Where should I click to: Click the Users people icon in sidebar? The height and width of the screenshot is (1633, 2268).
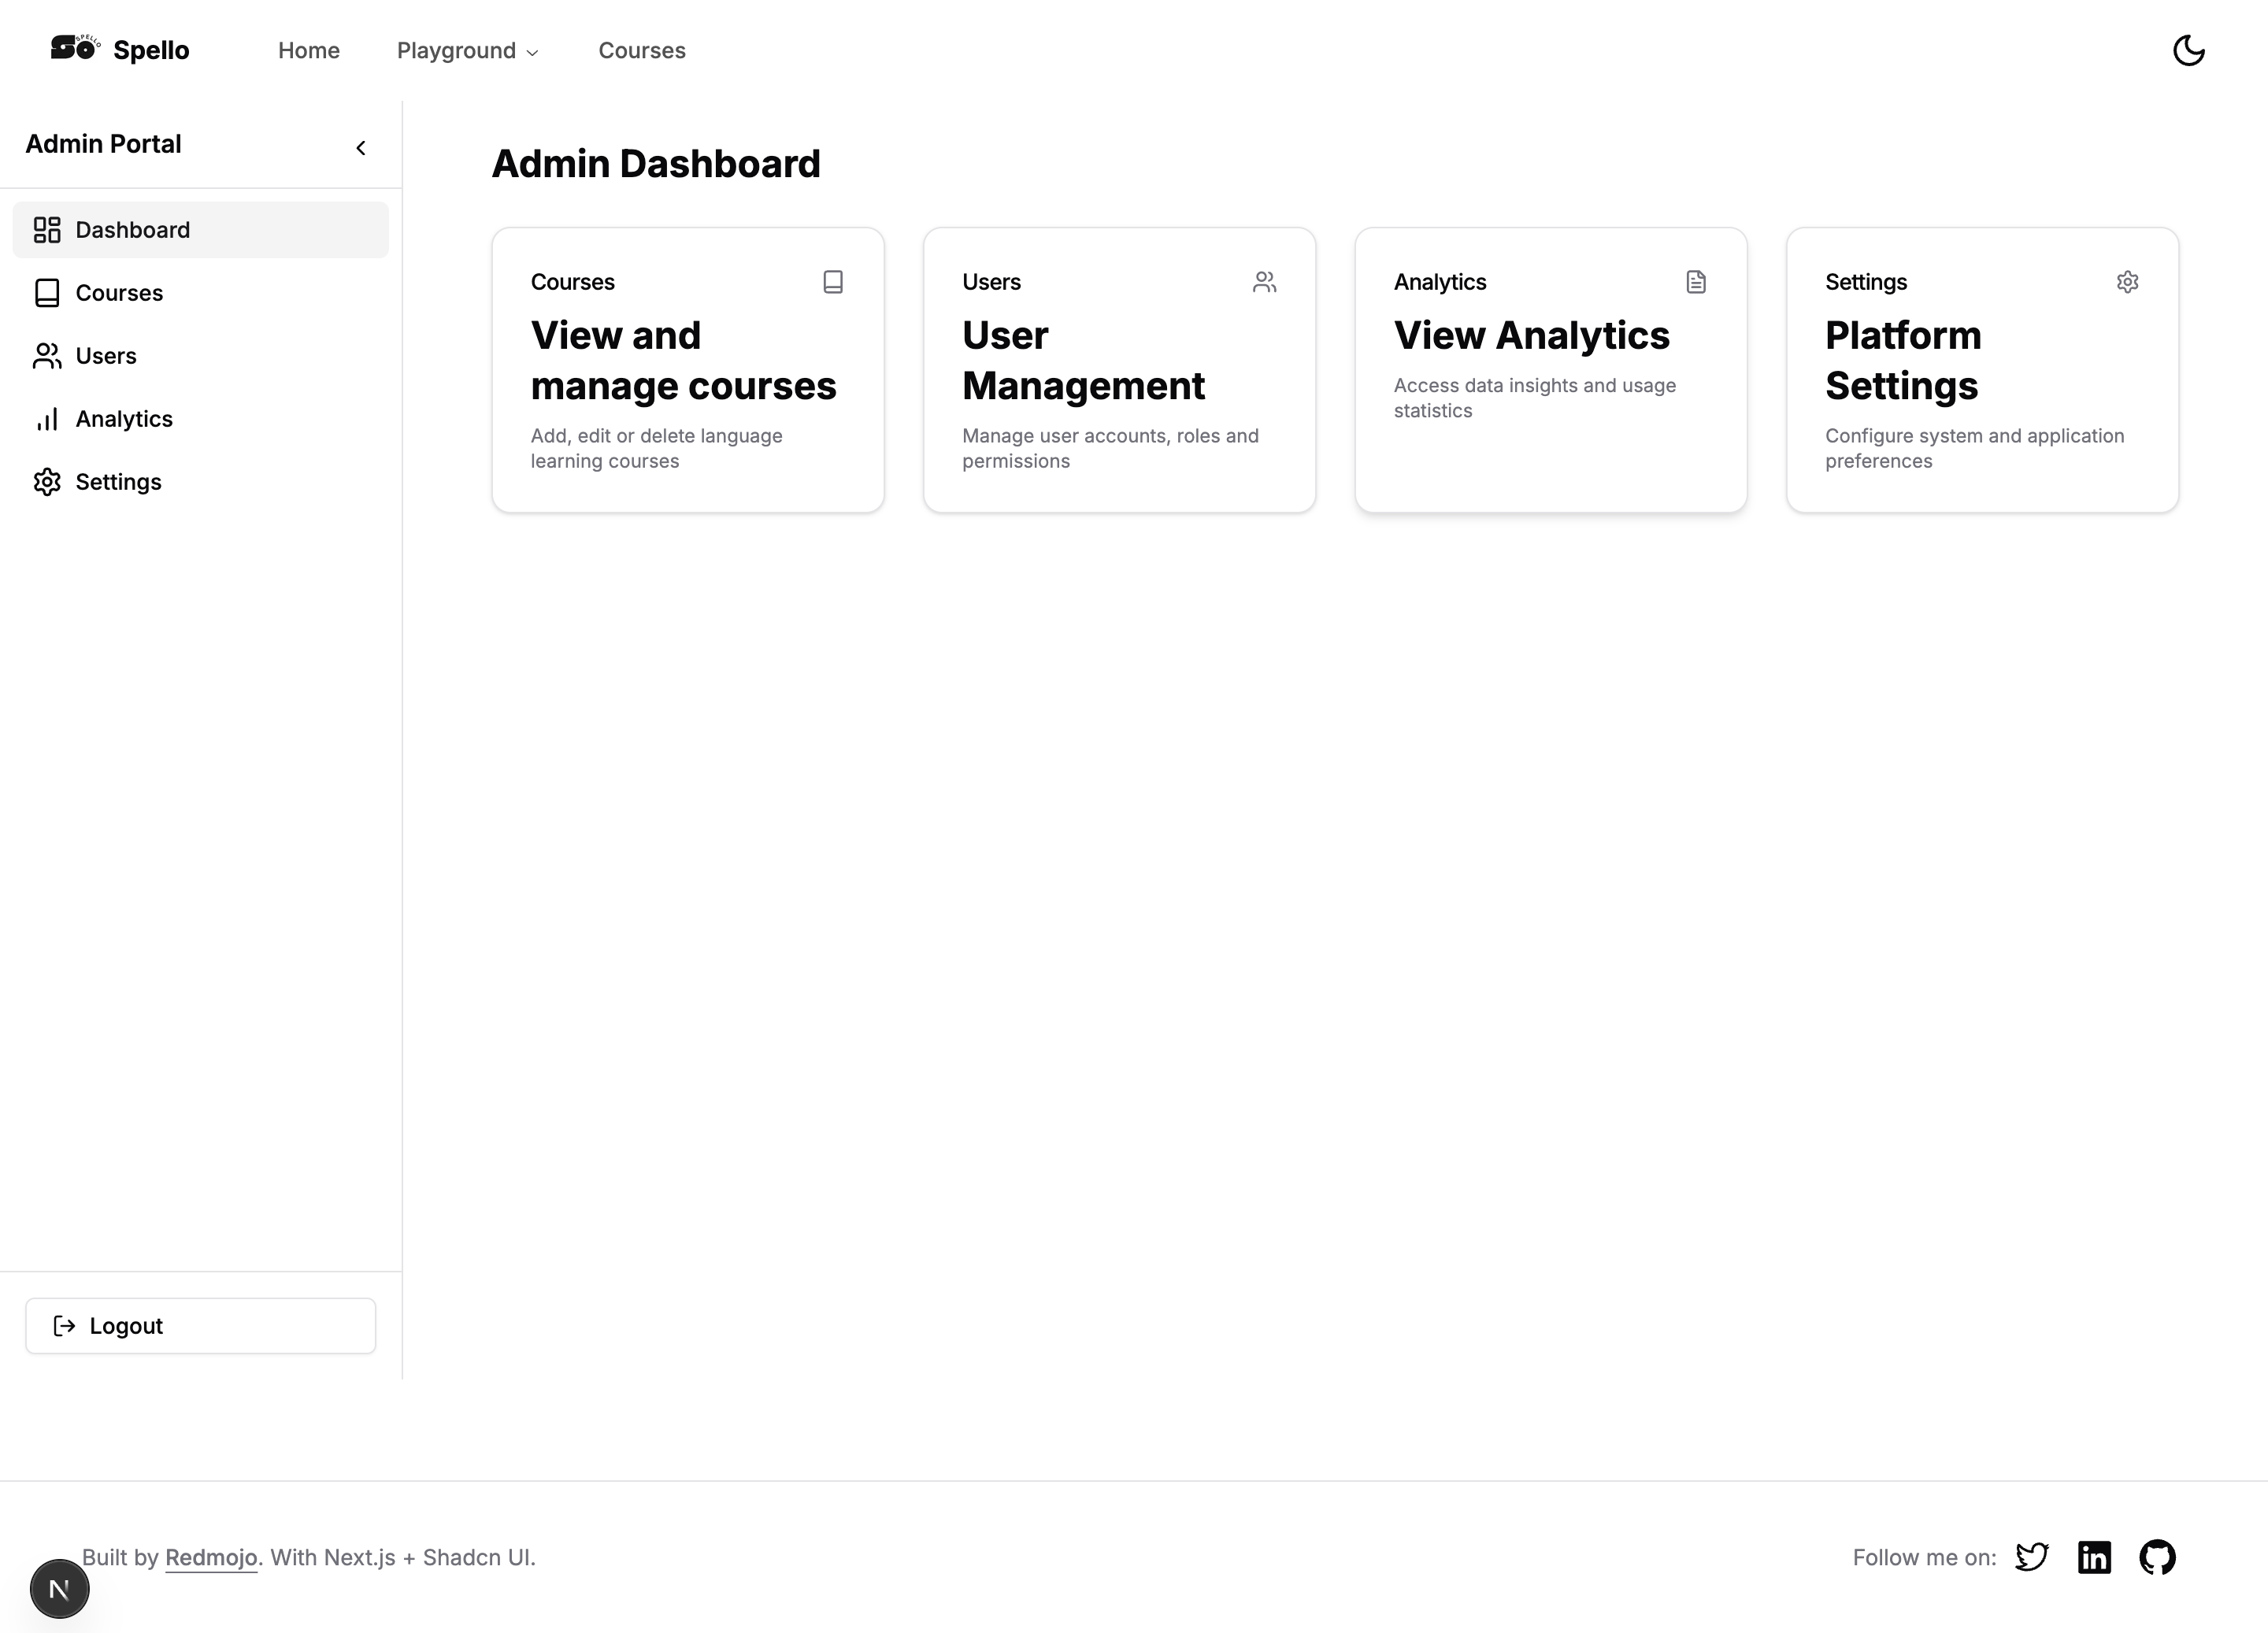click(x=47, y=356)
